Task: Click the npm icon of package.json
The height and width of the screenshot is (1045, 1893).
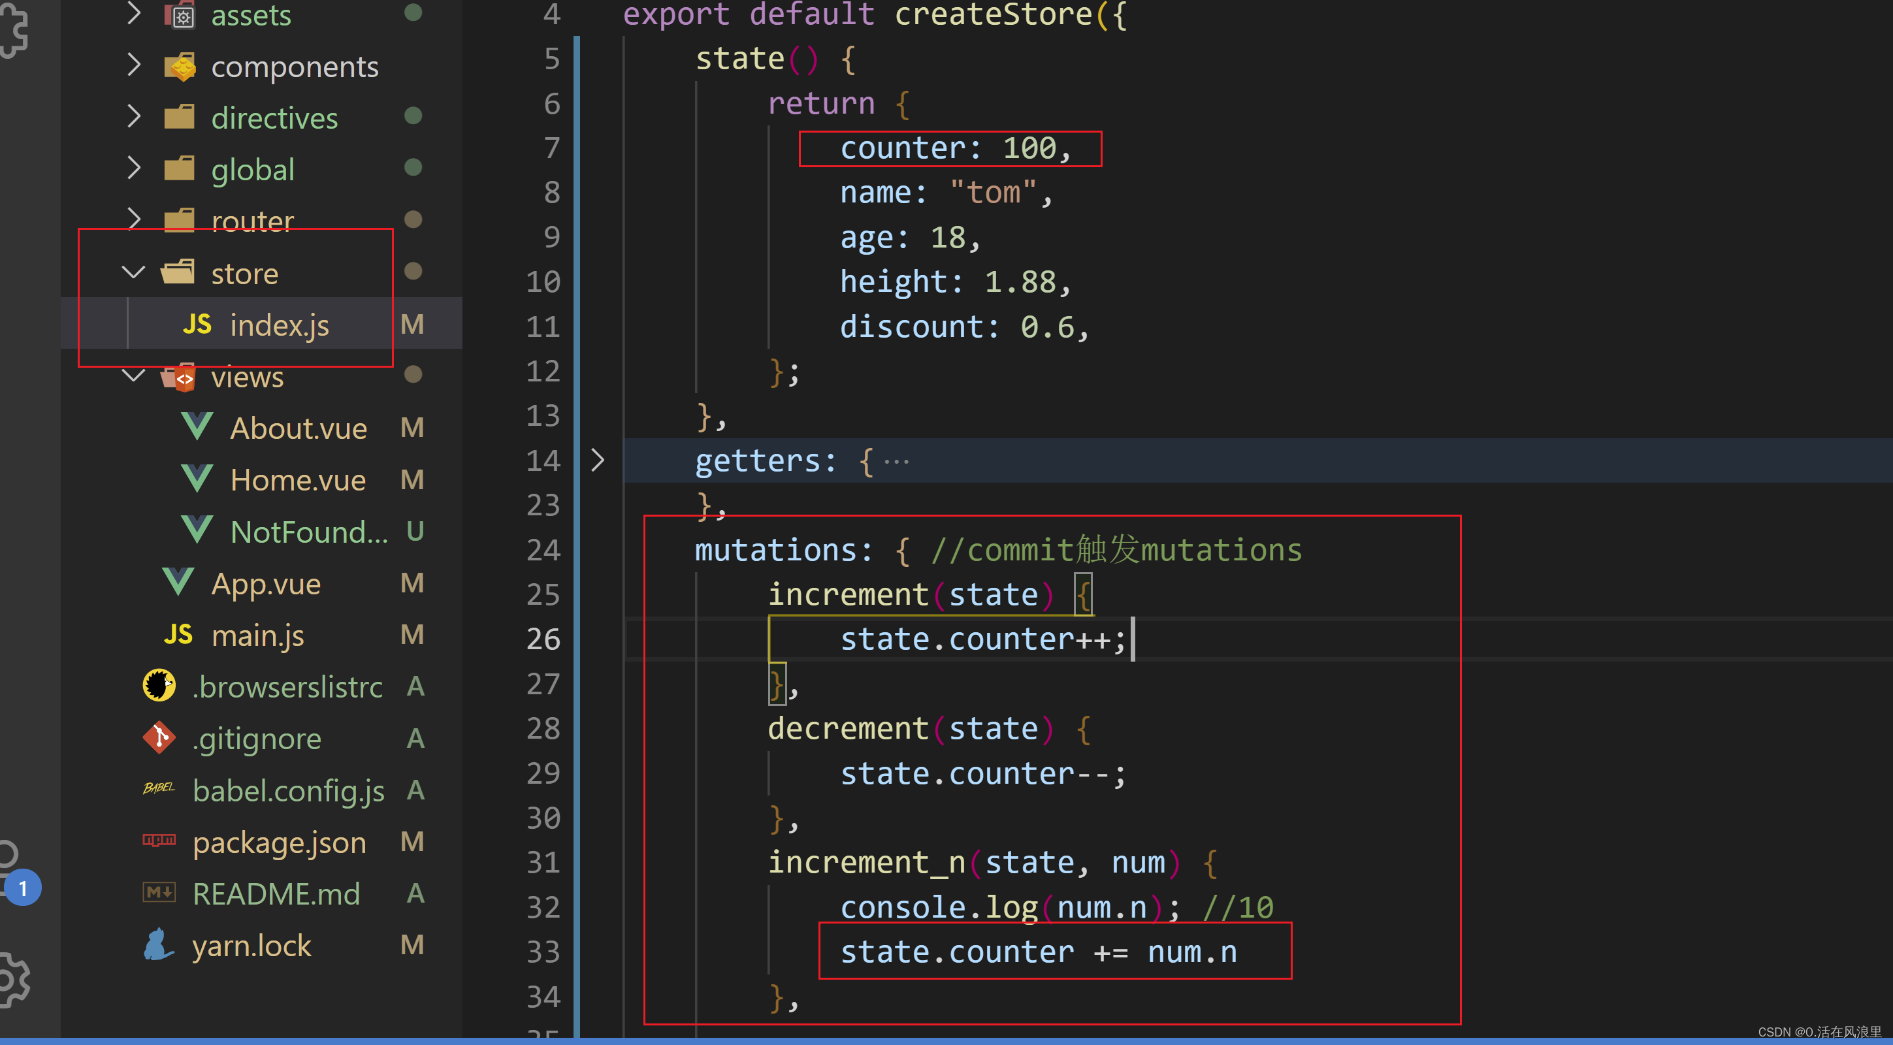Action: pos(159,840)
